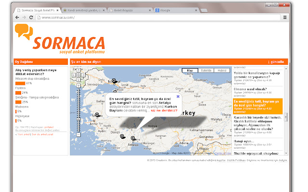Open a new browser tab

(204, 11)
